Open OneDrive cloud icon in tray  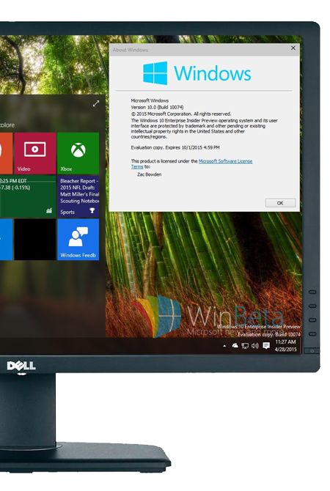pyautogui.click(x=235, y=345)
